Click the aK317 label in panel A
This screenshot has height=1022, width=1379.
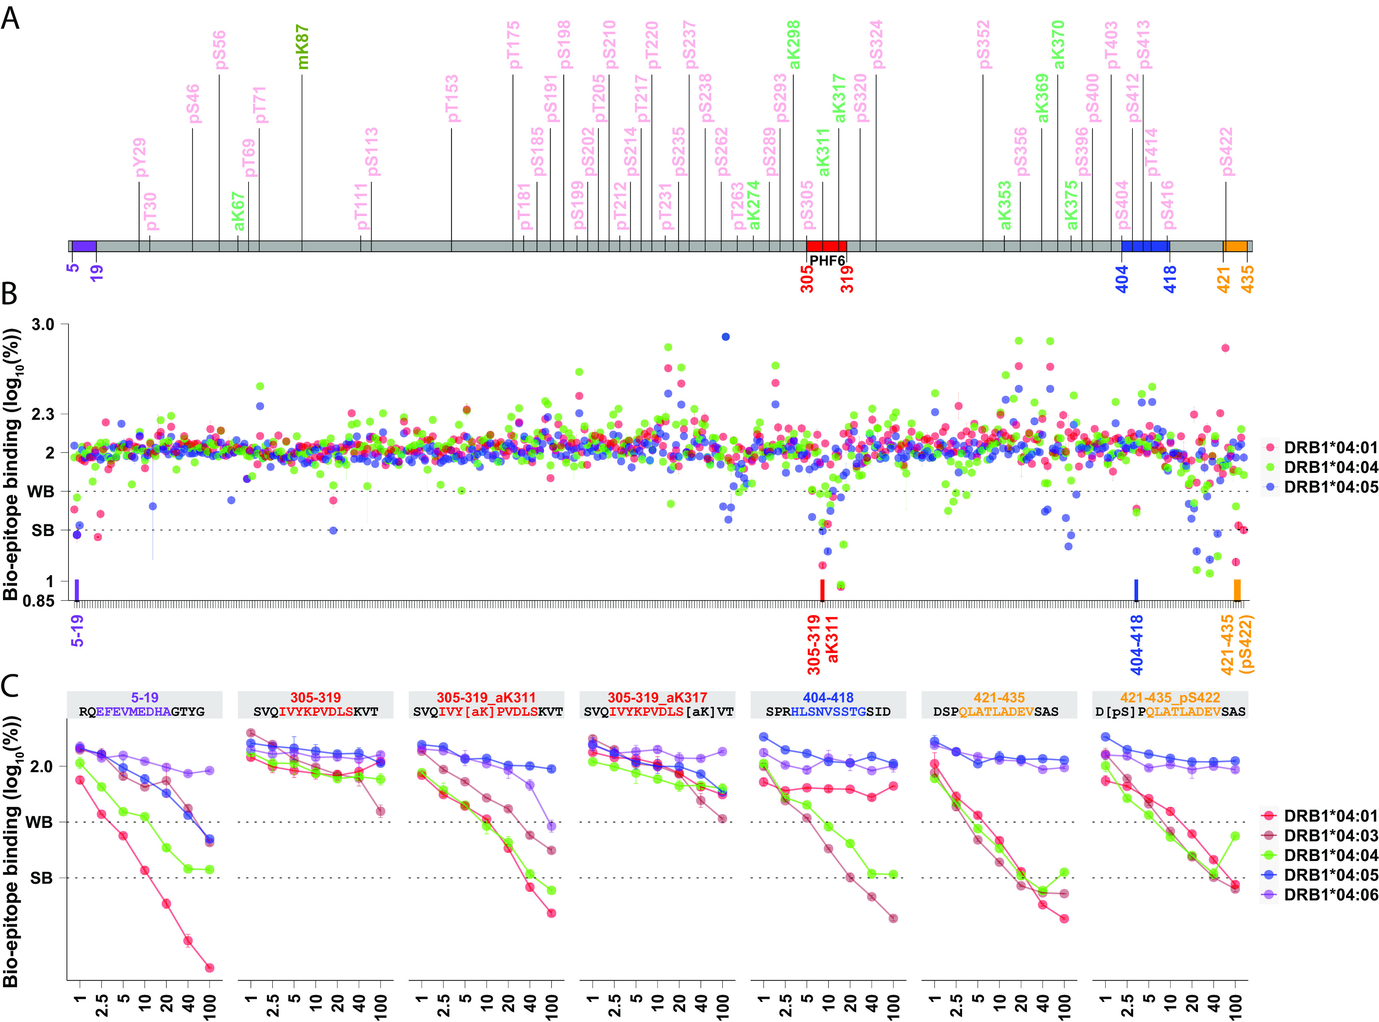pyautogui.click(x=839, y=99)
